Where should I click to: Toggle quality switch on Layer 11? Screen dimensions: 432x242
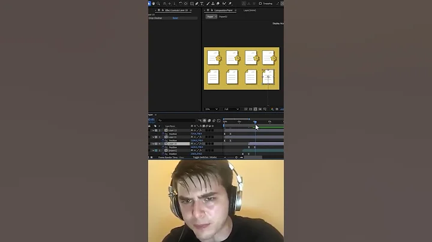click(x=197, y=137)
